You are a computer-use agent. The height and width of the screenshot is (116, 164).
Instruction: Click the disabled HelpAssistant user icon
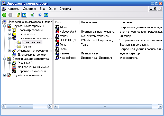57,31
